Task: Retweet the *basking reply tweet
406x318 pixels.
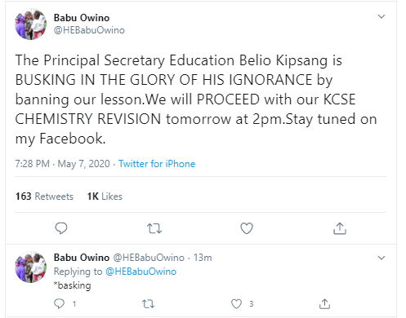Action: coord(149,304)
